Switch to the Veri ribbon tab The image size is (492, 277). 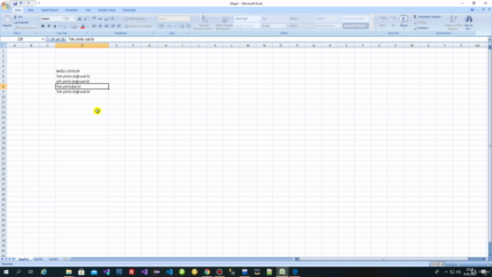click(x=88, y=10)
